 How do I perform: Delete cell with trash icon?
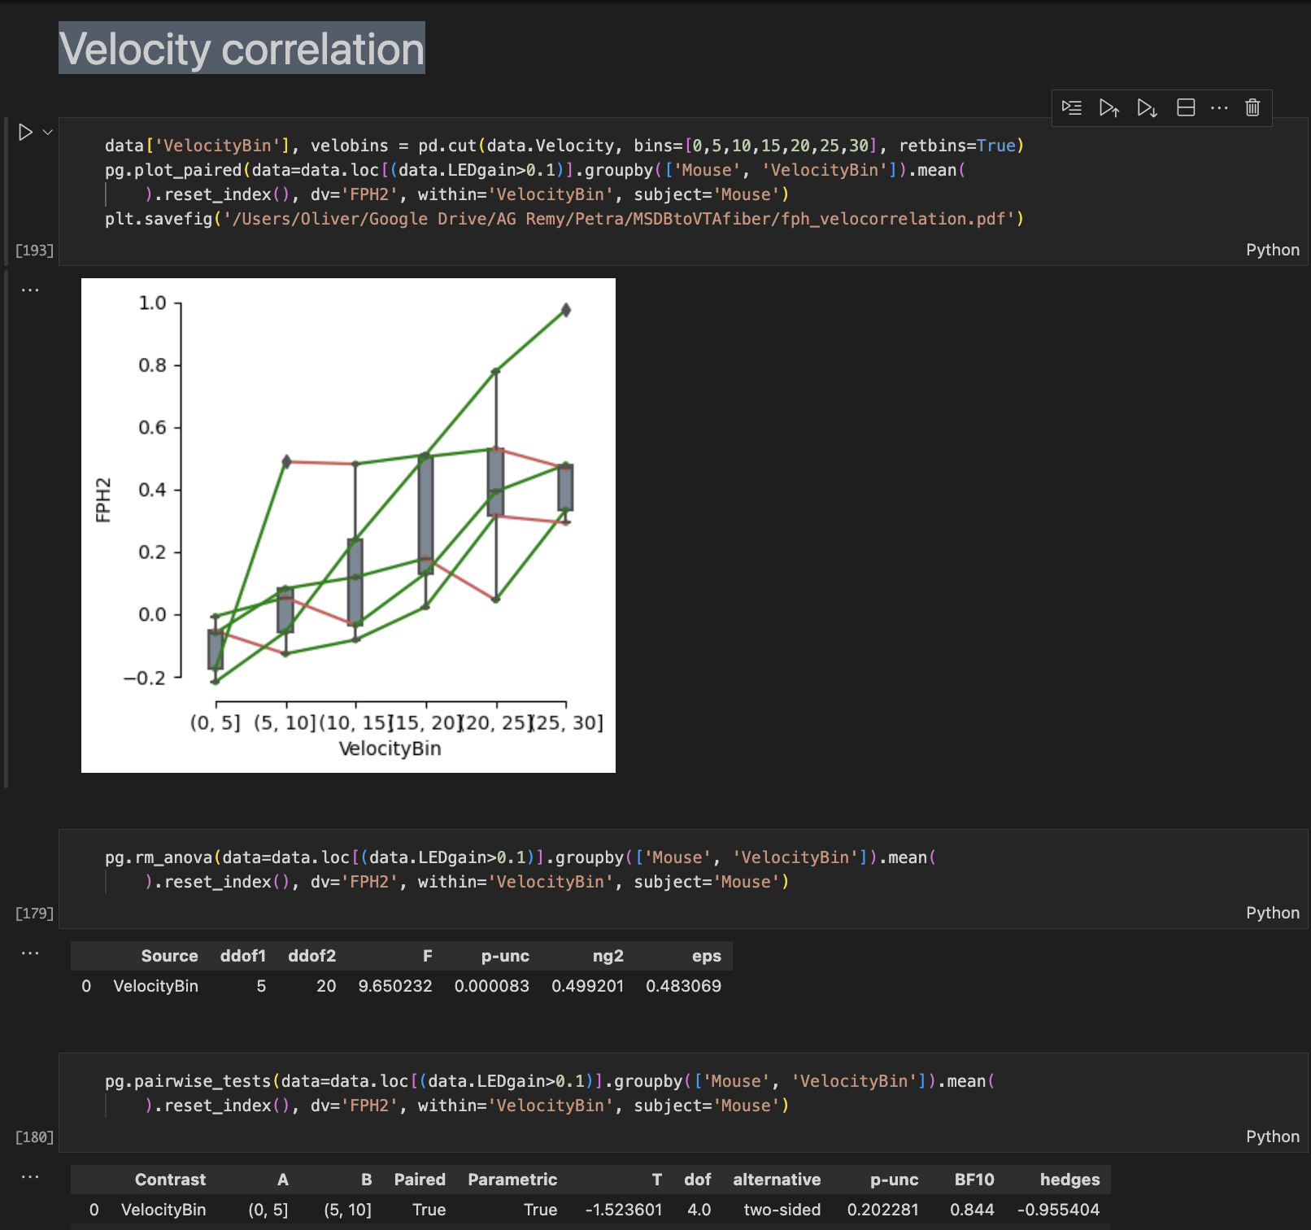(1252, 107)
